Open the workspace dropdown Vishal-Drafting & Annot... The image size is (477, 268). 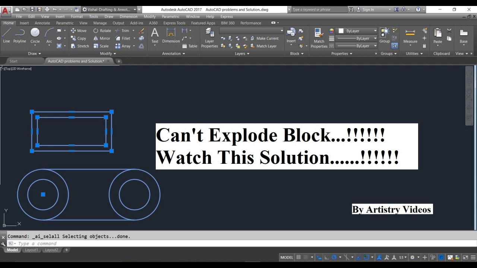109,9
